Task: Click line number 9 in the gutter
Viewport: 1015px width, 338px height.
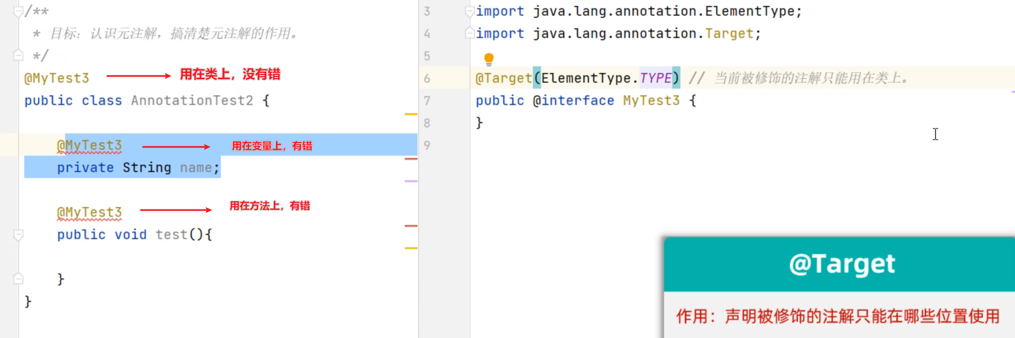Action: point(427,145)
